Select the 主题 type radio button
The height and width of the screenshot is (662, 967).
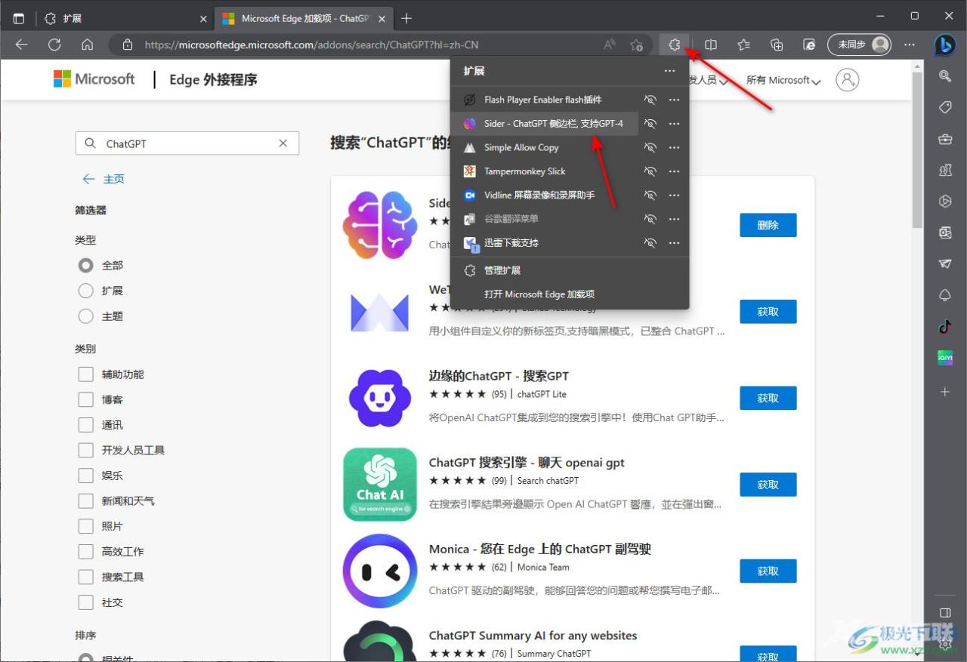86,316
